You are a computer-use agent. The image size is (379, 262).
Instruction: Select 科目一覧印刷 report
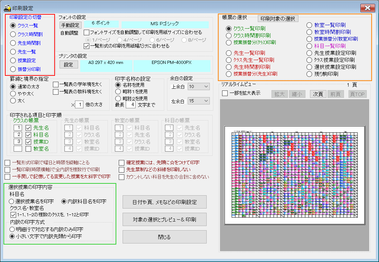309,46
